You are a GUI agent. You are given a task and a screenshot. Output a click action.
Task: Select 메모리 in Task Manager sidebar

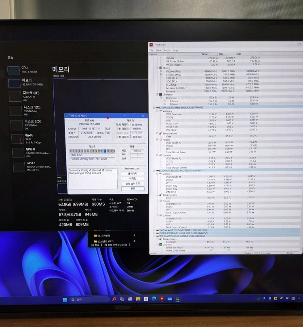point(27,83)
